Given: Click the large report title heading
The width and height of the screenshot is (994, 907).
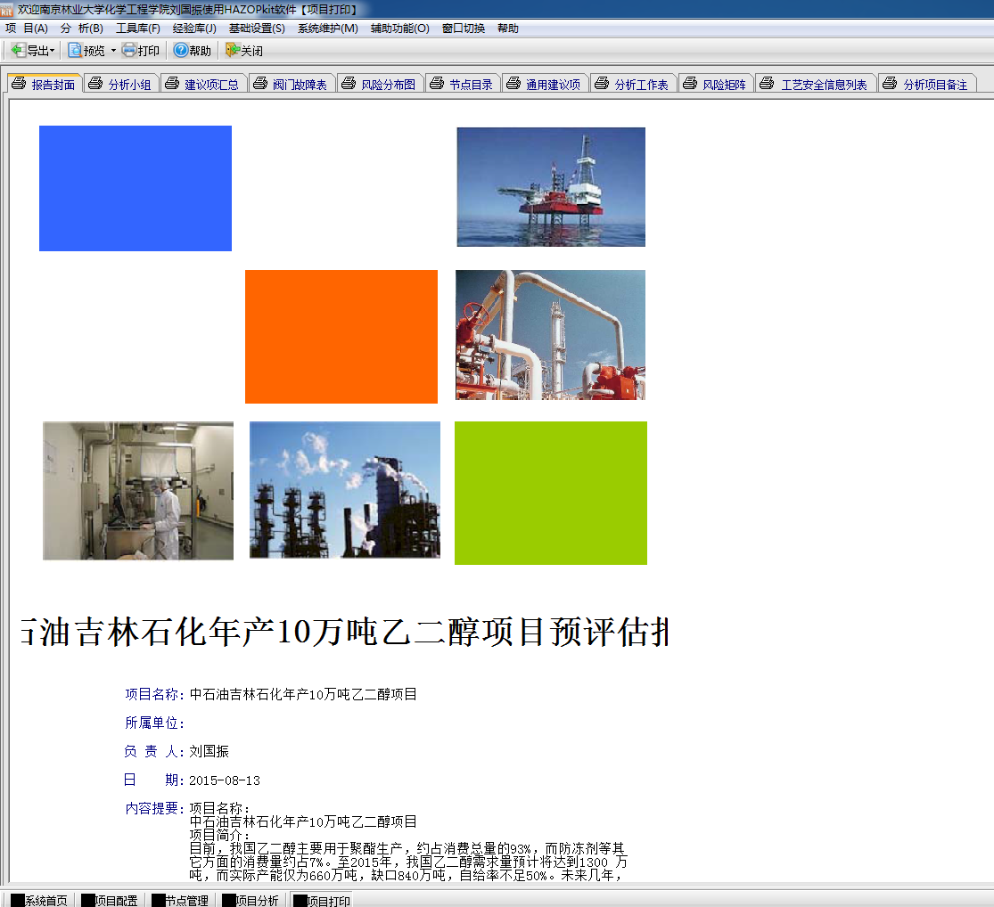Looking at the screenshot, I should 345,632.
